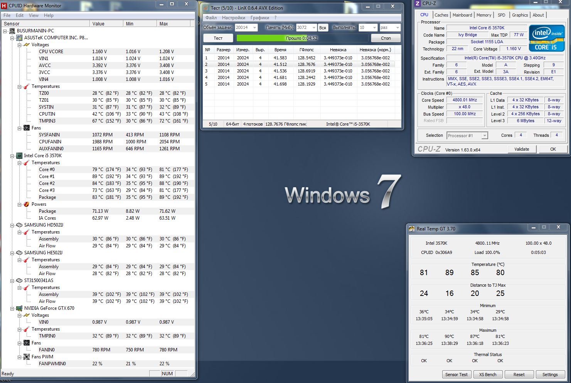571x383 pixels.
Task: Collapse the ASUSTeK COMPUTER INC. node
Action: [x=12, y=38]
